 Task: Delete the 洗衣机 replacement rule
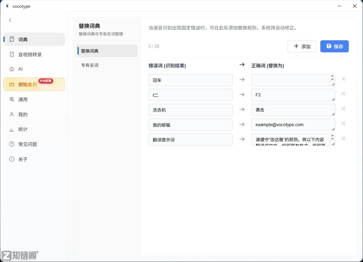tap(343, 109)
